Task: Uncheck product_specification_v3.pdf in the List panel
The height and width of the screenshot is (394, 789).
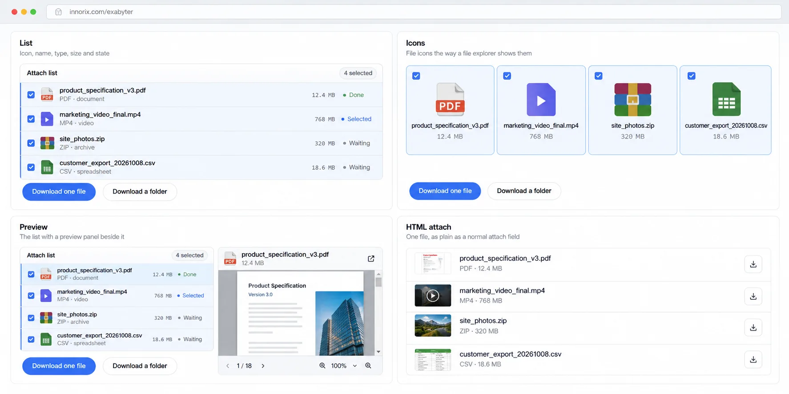Action: point(31,95)
